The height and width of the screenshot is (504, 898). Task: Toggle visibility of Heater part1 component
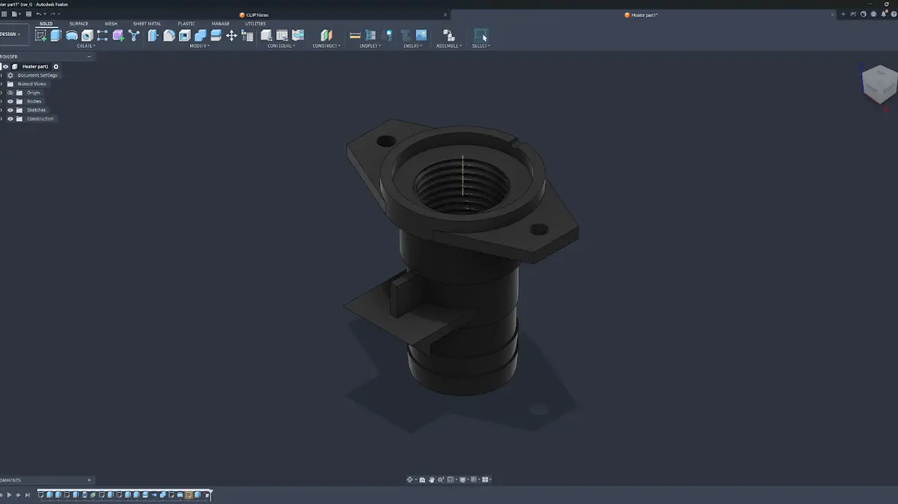pos(6,67)
